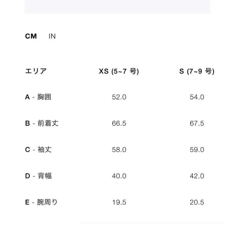Select the S 前着丈 value 67.5
The image size is (235, 235).
[x=197, y=123]
